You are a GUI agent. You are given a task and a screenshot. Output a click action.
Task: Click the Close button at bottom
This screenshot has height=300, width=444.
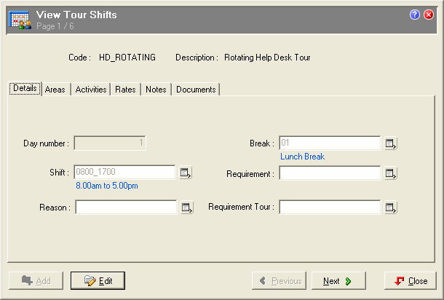click(411, 281)
